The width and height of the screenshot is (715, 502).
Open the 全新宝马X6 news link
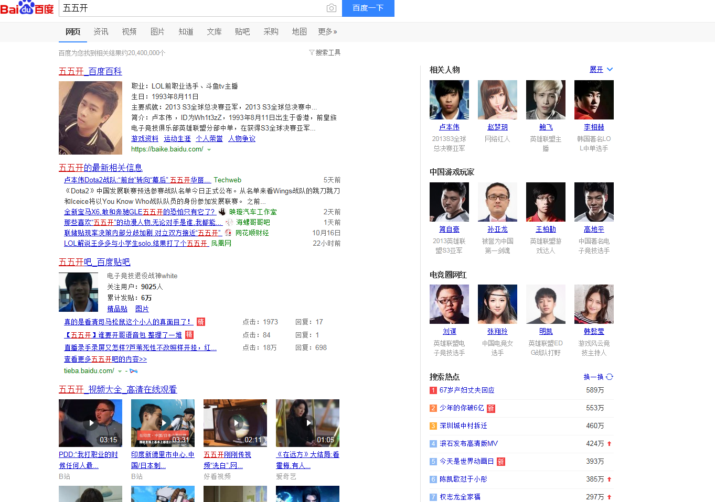click(140, 212)
